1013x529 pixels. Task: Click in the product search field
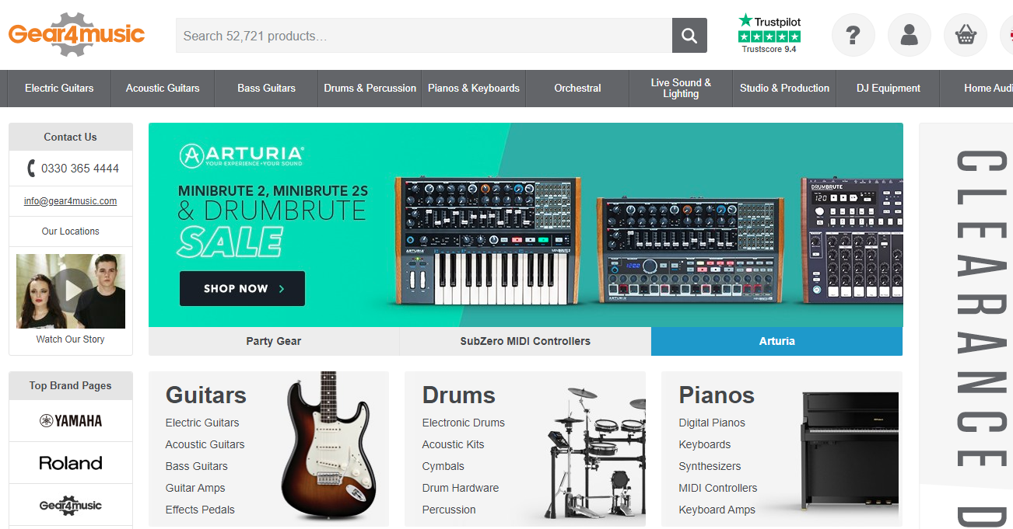424,36
